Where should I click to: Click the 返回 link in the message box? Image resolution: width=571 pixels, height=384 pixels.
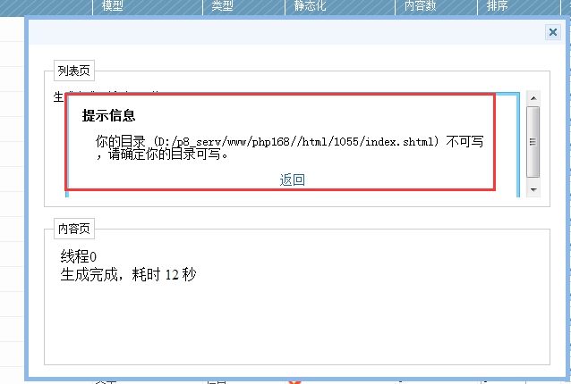pyautogui.click(x=292, y=179)
